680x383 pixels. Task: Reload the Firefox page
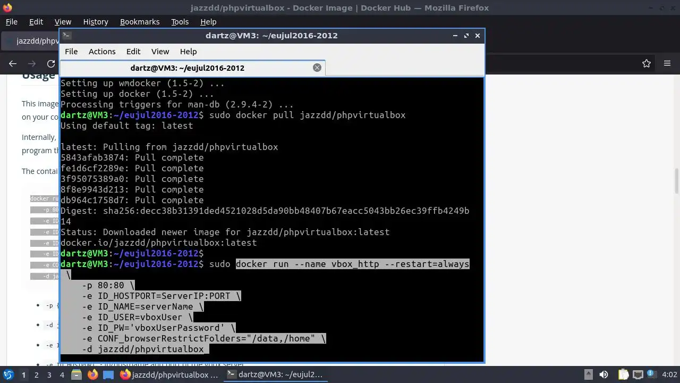click(51, 63)
